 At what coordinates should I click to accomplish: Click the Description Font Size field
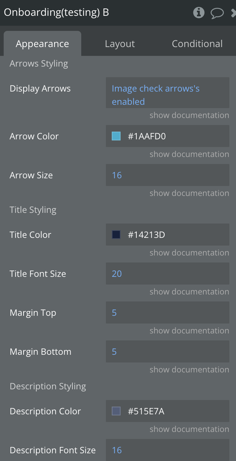pyautogui.click(x=167, y=450)
